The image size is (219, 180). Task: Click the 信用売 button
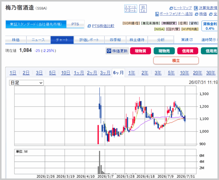pos(209,51)
